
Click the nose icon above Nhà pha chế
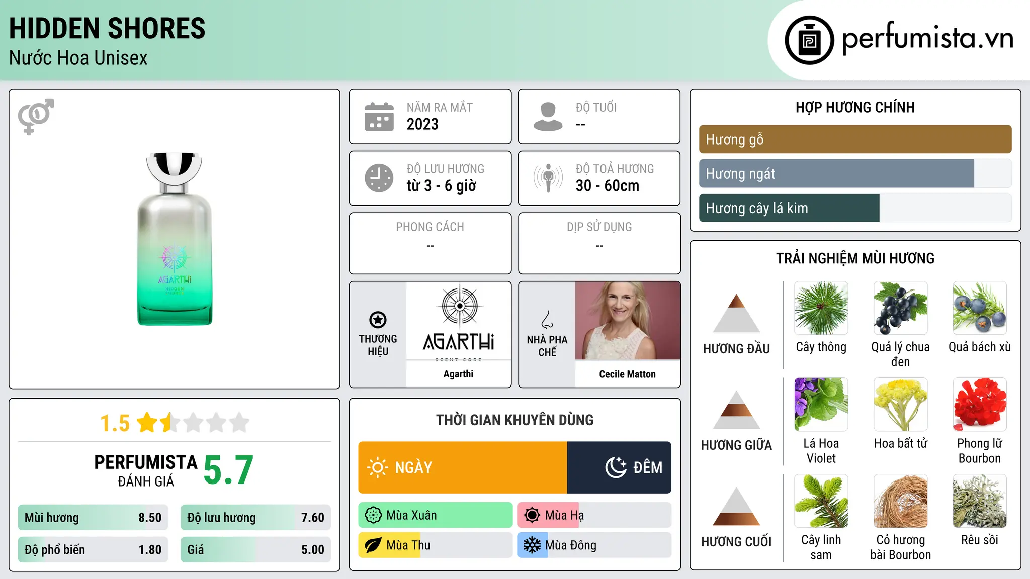(547, 320)
